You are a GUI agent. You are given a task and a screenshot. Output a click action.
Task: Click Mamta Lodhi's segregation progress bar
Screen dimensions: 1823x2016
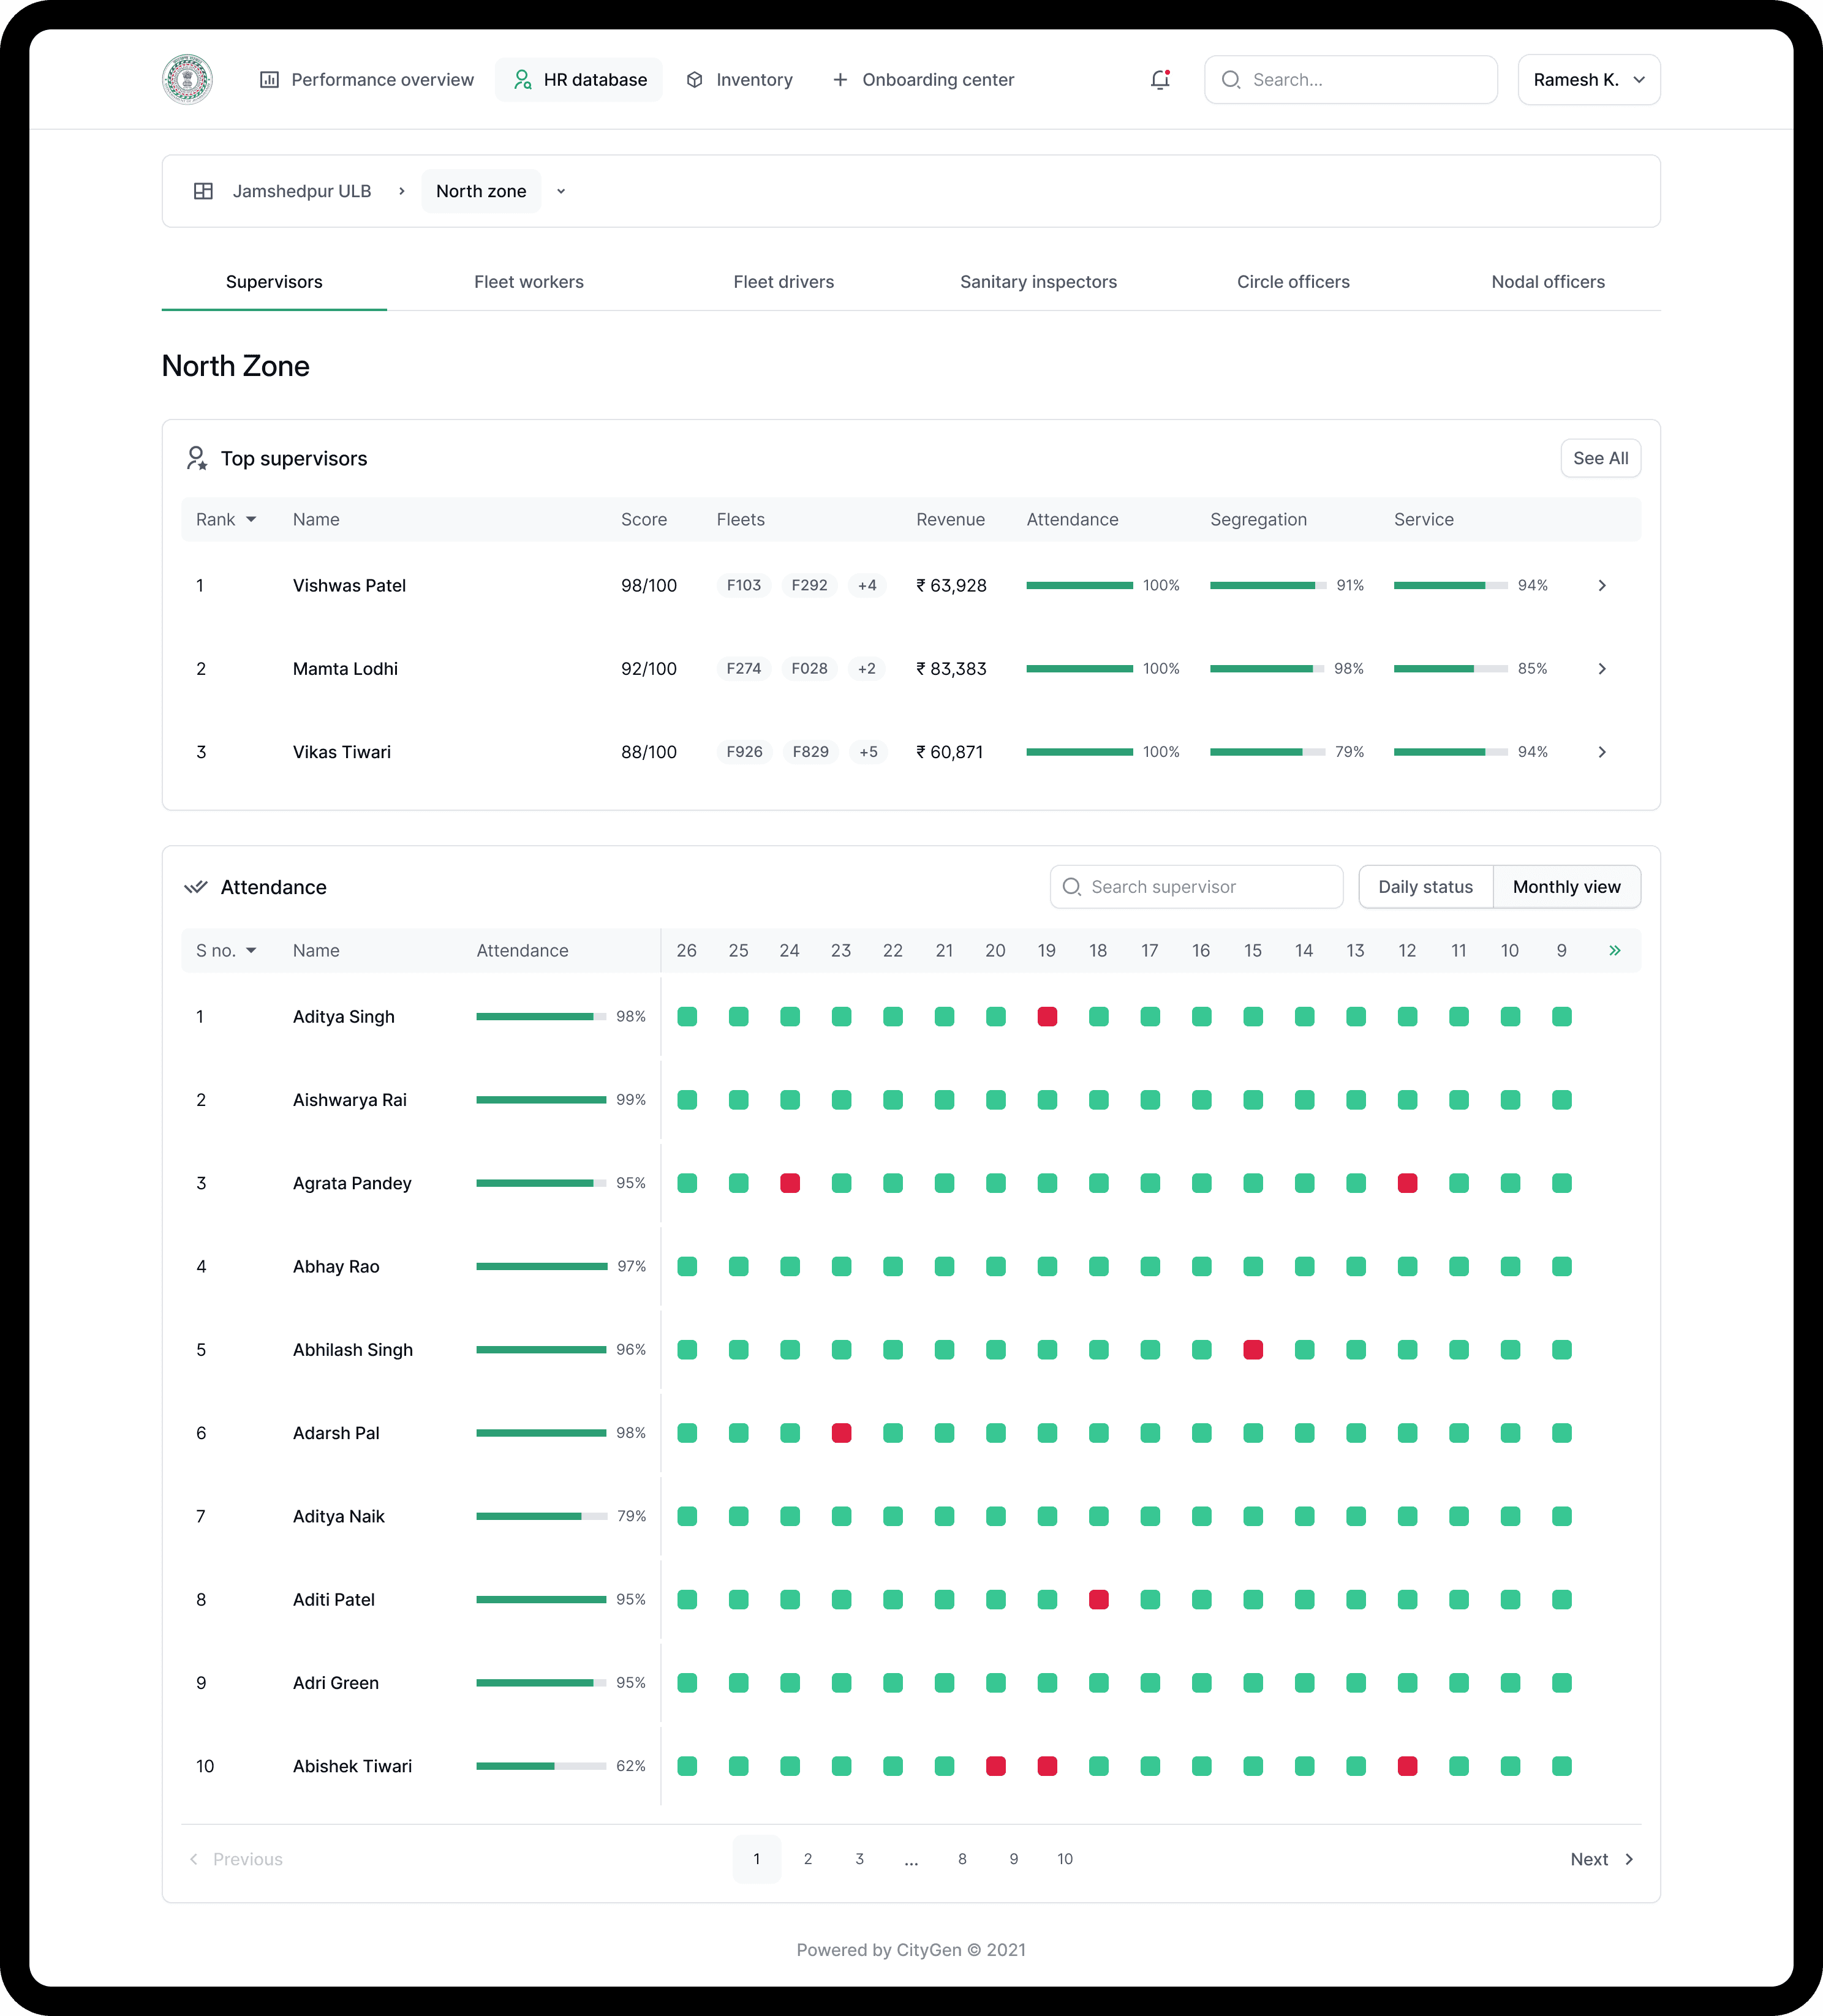(x=1266, y=669)
